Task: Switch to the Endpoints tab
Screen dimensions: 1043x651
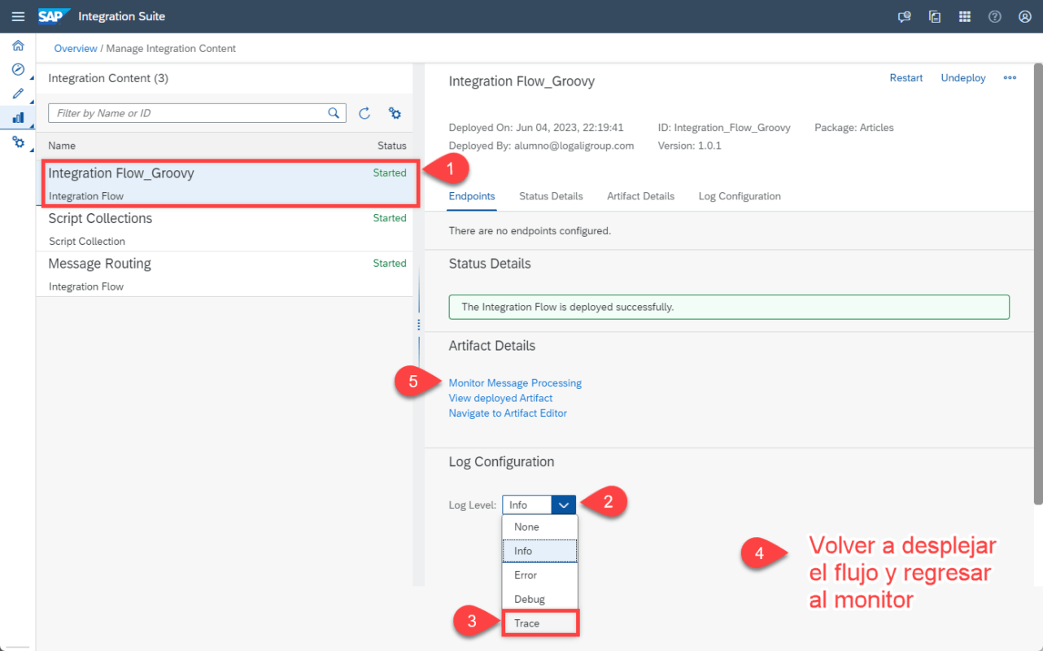Action: (x=472, y=196)
